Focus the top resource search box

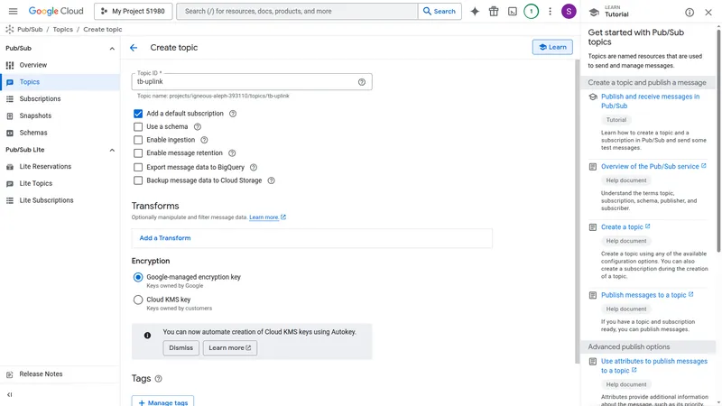pos(297,12)
